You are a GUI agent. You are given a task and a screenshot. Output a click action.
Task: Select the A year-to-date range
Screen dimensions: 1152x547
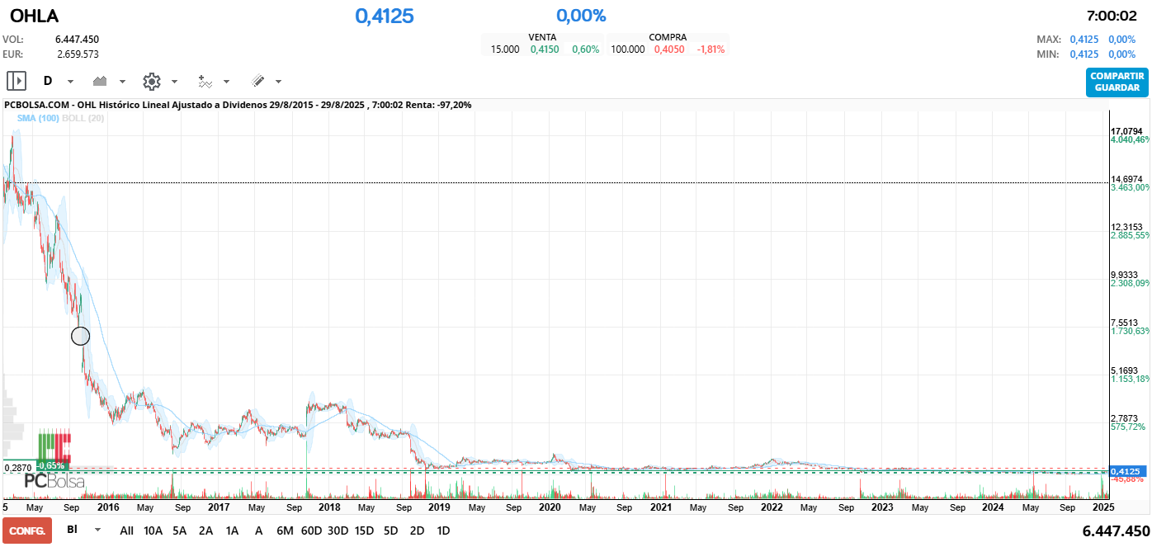coord(258,530)
